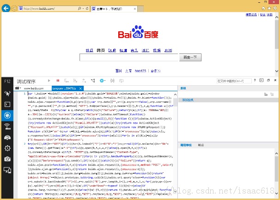Open the 贴吧 link on Baidu
This screenshot has height=200, width=280.
click(112, 50)
